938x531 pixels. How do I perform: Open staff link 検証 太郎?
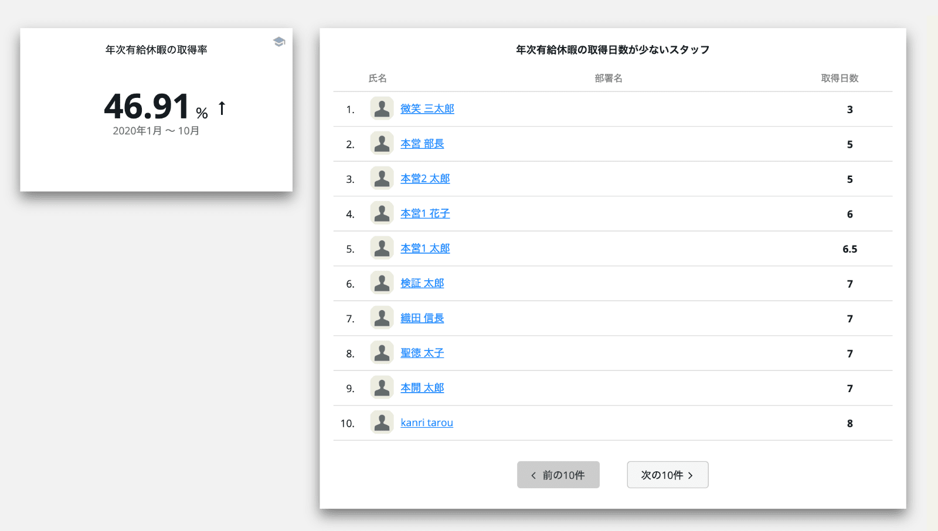click(422, 283)
